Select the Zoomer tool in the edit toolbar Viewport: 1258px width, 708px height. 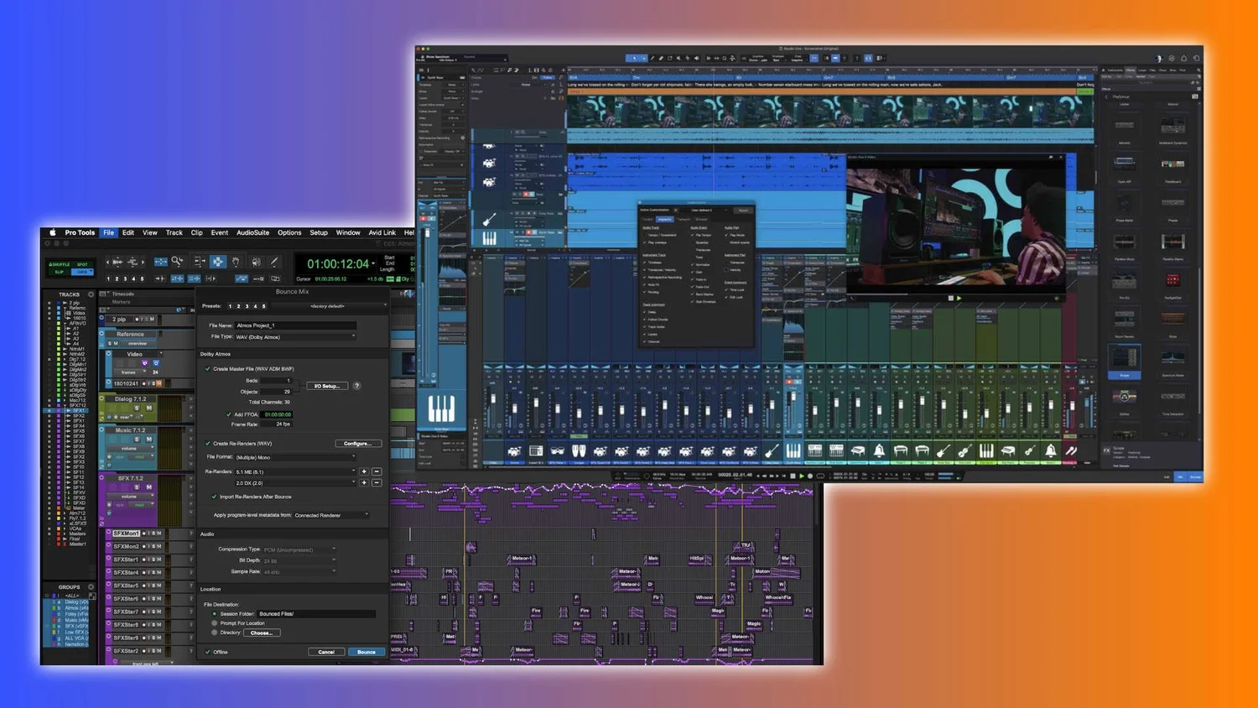click(177, 261)
